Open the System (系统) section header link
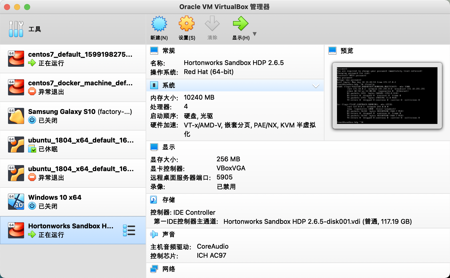The height and width of the screenshot is (278, 450). (169, 85)
